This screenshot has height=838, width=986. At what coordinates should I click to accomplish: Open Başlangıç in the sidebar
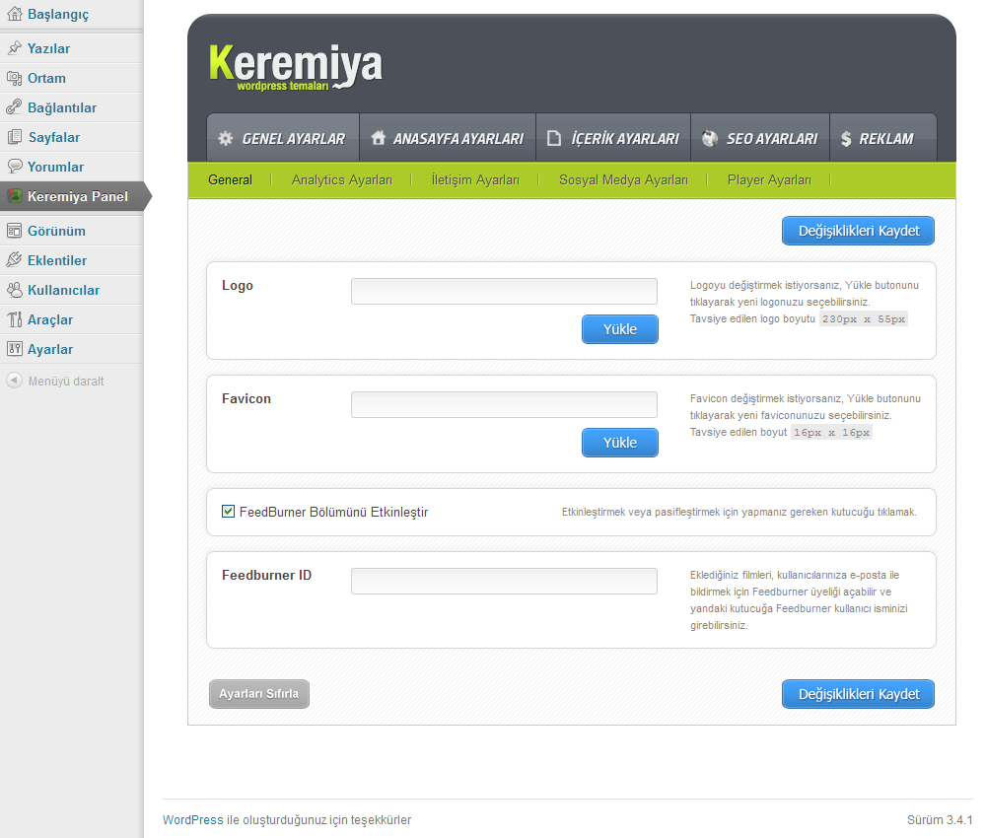pos(58,14)
